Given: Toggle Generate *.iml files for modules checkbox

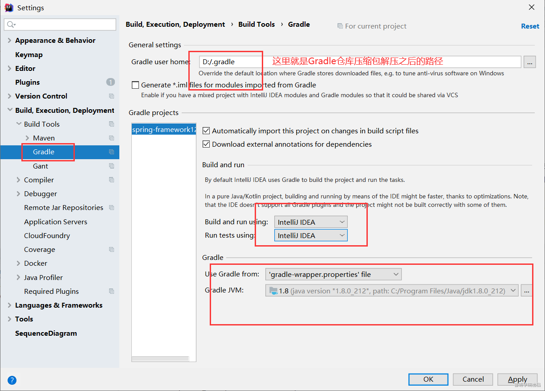Looking at the screenshot, I should 135,85.
